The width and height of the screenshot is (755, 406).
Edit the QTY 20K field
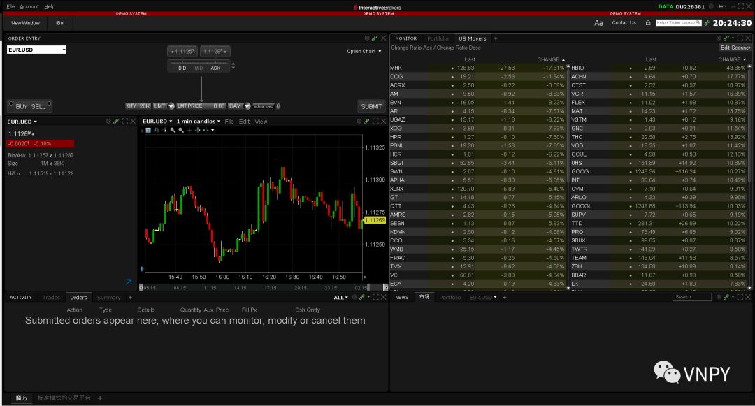click(x=138, y=106)
